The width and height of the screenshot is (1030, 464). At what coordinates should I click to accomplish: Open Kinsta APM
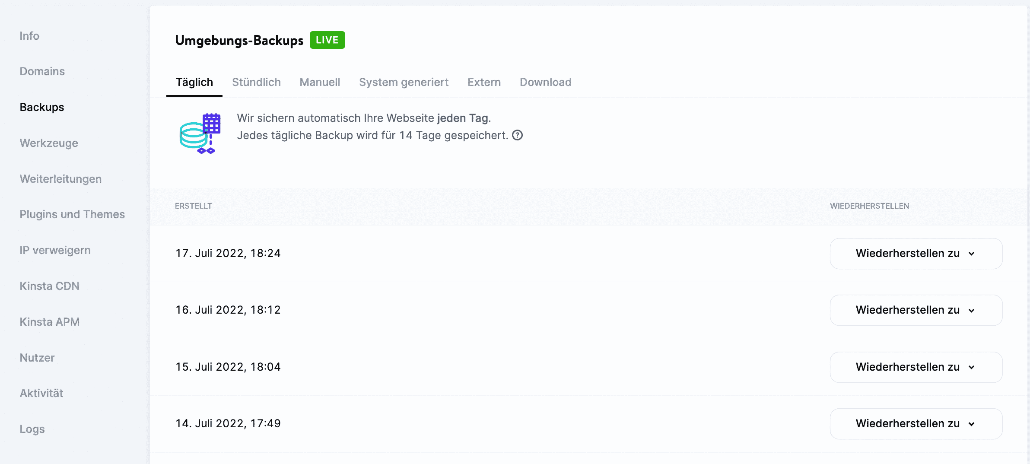[49, 321]
